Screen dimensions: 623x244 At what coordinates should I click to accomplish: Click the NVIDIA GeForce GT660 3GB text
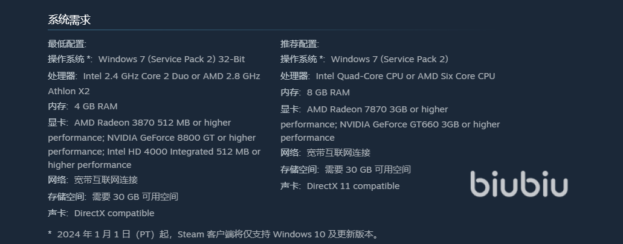[402, 124]
